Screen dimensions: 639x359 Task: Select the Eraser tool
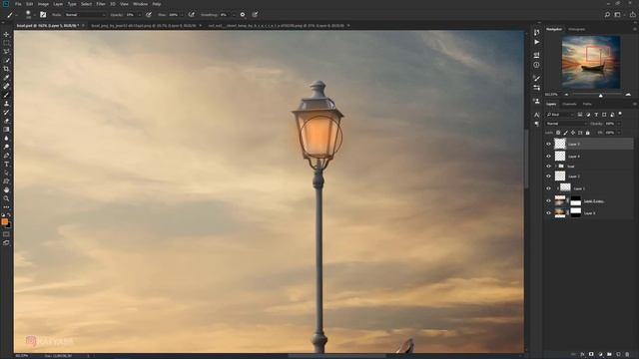tap(6, 121)
